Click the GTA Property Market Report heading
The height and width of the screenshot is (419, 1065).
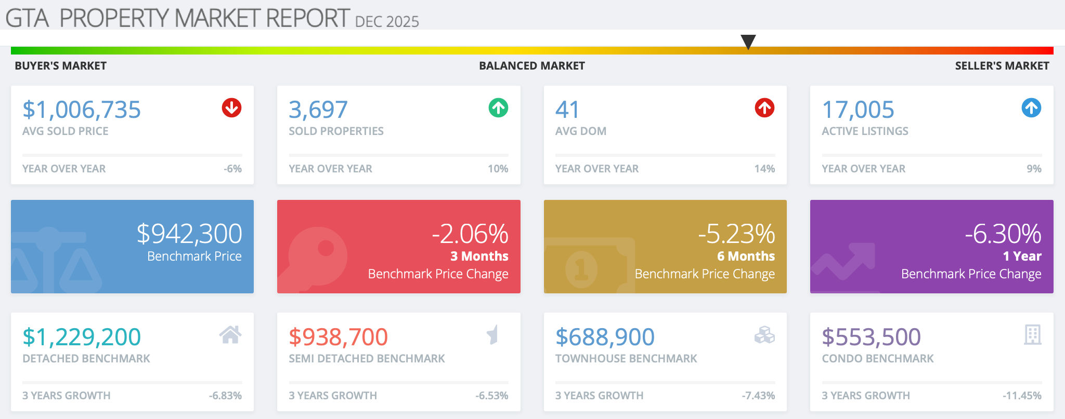tap(178, 18)
